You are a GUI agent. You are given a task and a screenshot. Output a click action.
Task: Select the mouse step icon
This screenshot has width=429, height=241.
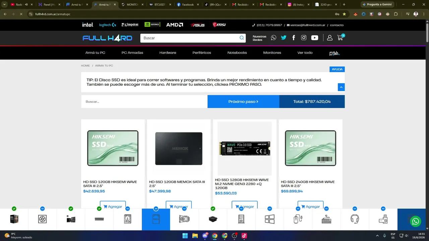coord(298,219)
